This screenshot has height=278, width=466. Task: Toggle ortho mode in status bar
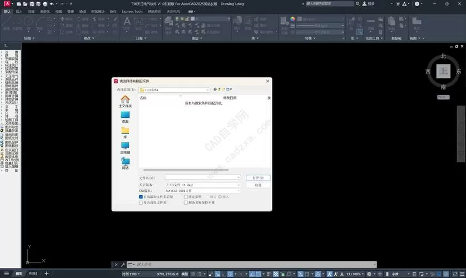[224, 274]
